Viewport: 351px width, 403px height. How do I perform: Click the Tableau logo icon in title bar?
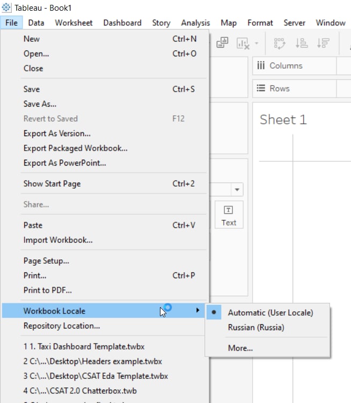click(x=6, y=8)
